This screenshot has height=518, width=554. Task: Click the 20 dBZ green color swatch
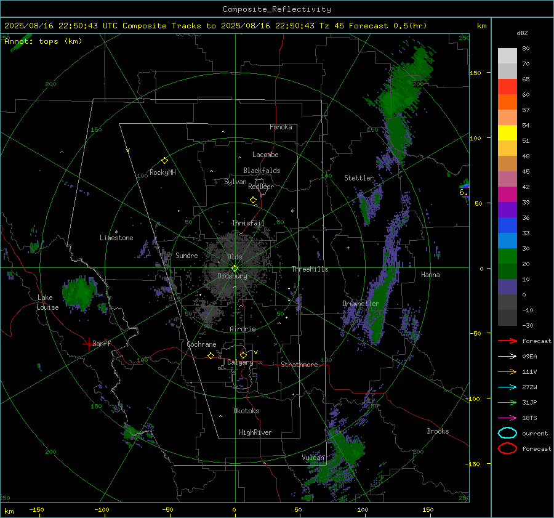507,272
